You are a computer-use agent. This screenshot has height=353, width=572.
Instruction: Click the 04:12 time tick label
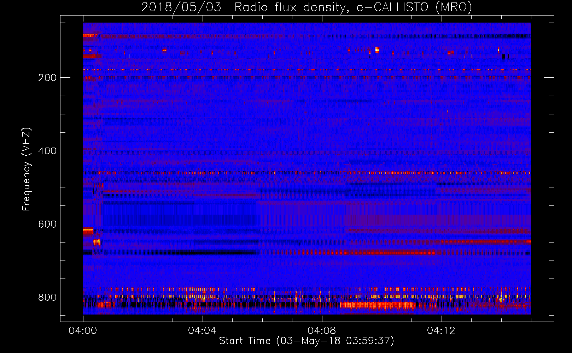tap(441, 330)
